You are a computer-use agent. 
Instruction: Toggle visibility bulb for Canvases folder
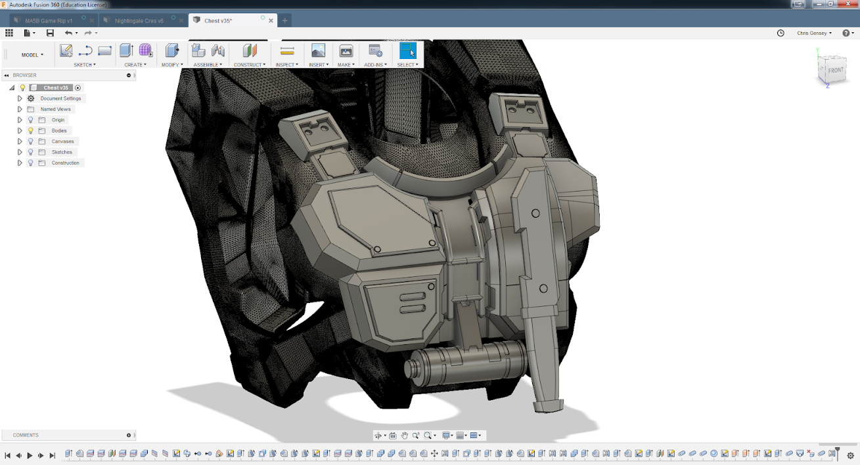point(31,141)
